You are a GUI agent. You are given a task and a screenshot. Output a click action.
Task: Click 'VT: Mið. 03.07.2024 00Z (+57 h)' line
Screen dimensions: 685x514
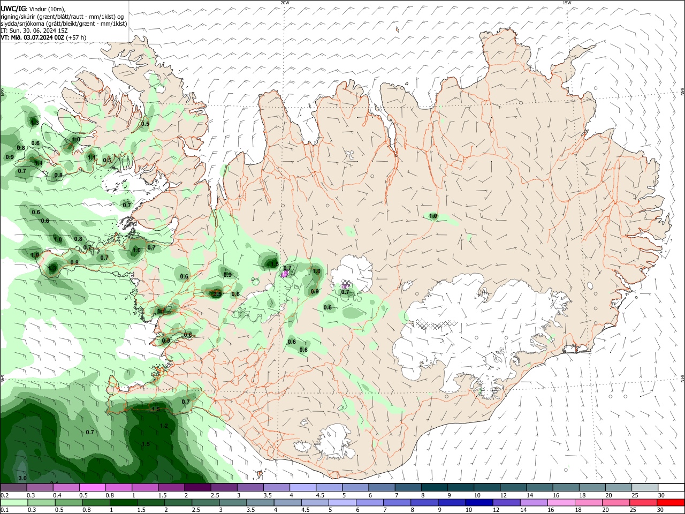43,37
